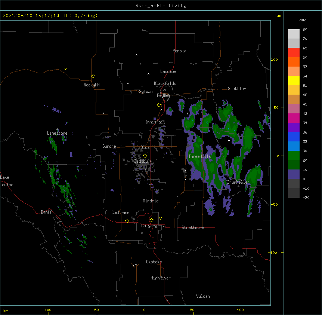
Task: Click the RockyMH label
Action: click(x=92, y=85)
